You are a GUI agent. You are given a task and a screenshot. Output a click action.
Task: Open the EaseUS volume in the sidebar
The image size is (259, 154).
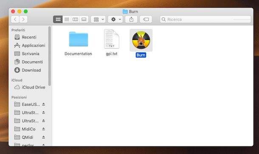(27, 104)
